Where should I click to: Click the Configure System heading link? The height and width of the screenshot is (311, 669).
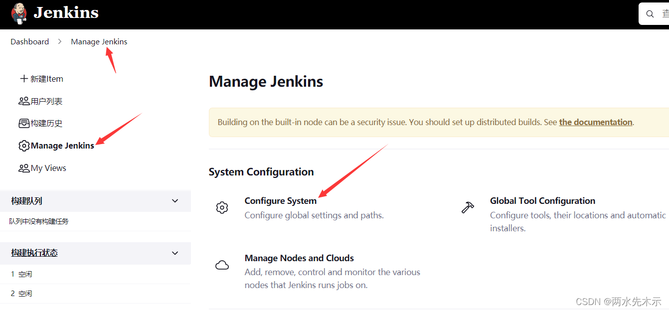point(280,201)
